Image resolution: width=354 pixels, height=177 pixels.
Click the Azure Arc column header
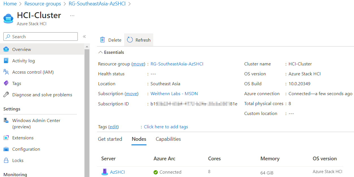point(164,159)
